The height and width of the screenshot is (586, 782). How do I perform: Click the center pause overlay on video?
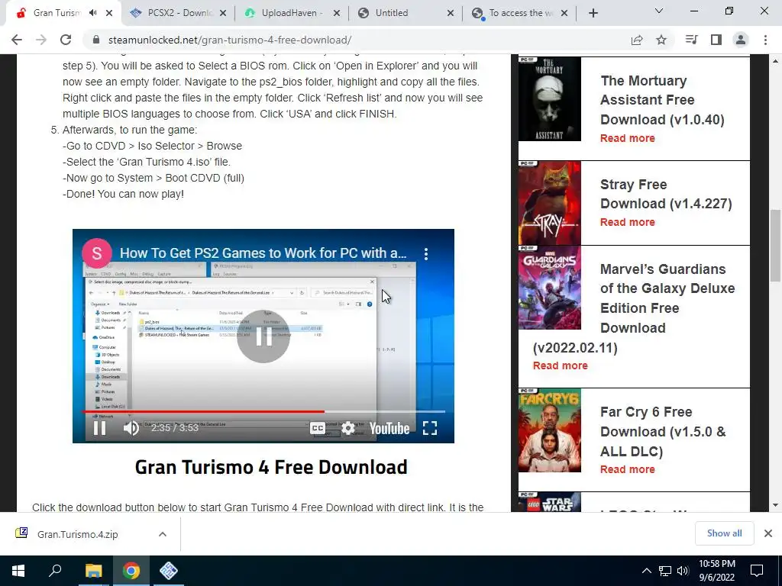[x=263, y=336]
